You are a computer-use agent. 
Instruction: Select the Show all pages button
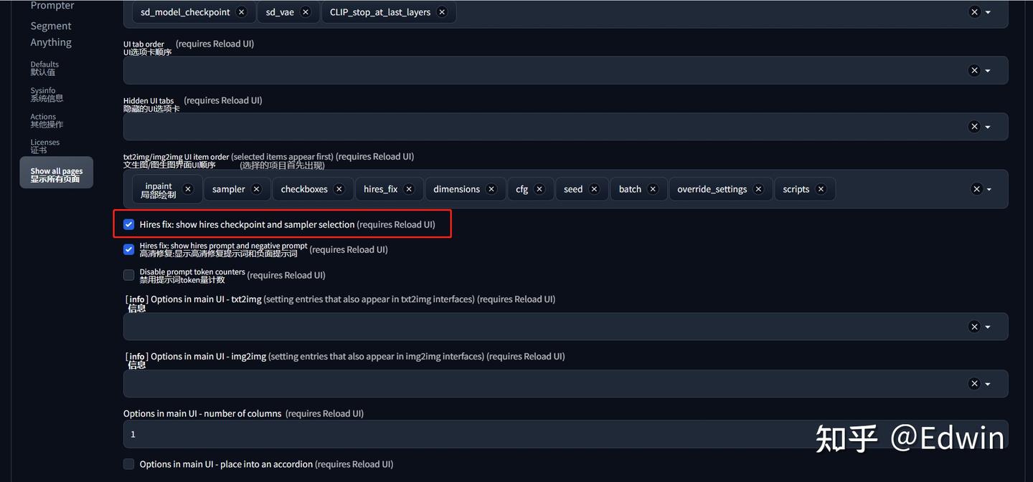[57, 173]
